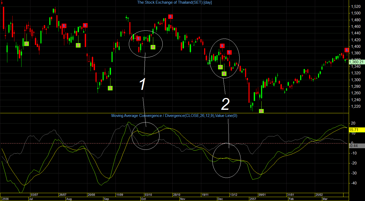Select the Dec month label
This screenshot has height=201, width=365.
click(x=220, y=199)
